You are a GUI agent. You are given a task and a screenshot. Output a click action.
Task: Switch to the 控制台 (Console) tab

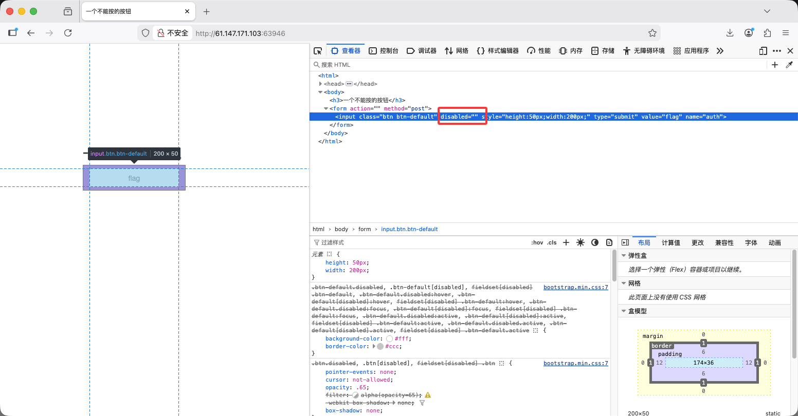pos(384,51)
